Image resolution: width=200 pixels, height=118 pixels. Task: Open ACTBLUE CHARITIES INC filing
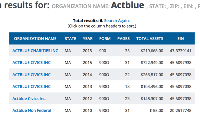[35, 51]
